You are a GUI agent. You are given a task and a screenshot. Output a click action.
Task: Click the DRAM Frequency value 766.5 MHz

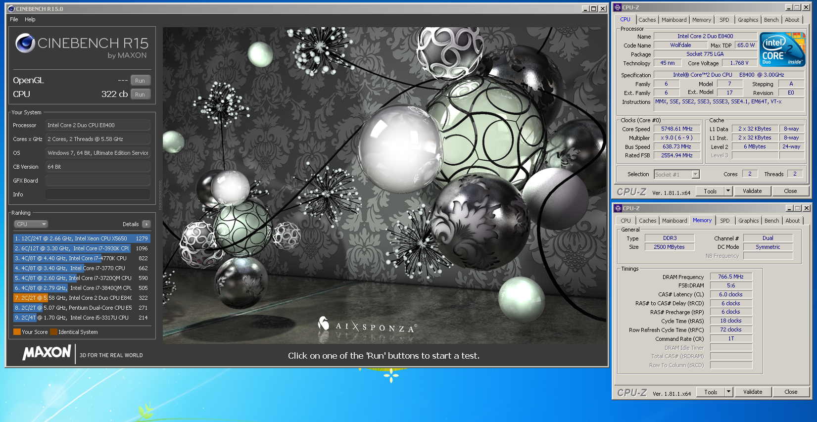point(731,277)
